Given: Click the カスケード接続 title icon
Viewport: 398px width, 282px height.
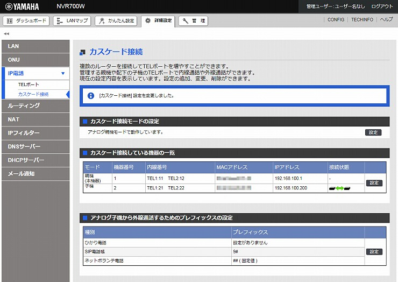Looking at the screenshot, I should click(82, 52).
